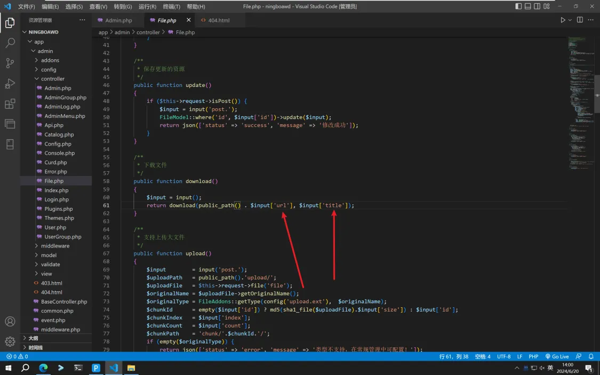Click the code minimap

581,103
